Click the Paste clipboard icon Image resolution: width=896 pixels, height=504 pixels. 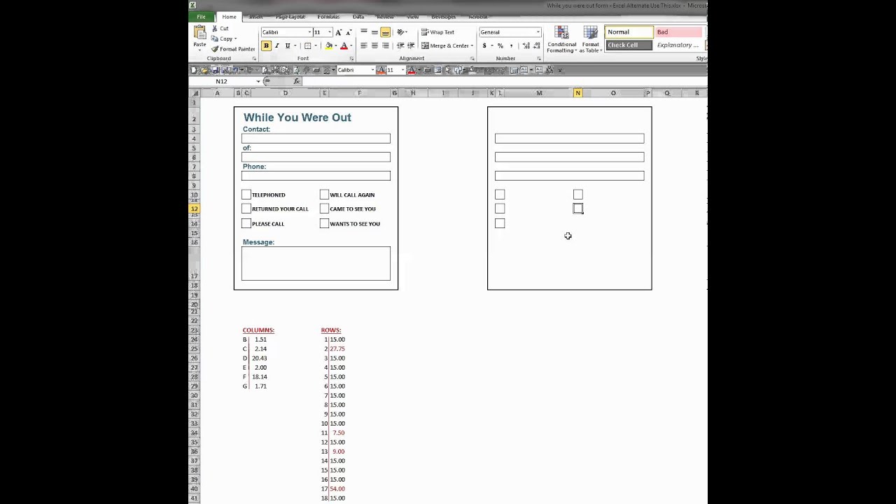point(199,34)
